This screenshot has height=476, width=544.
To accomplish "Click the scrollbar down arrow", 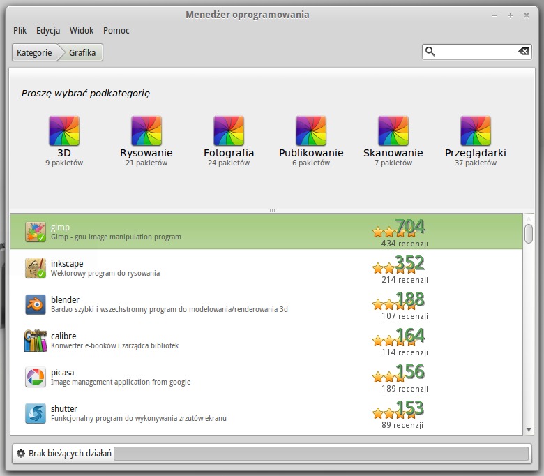I will (529, 430).
